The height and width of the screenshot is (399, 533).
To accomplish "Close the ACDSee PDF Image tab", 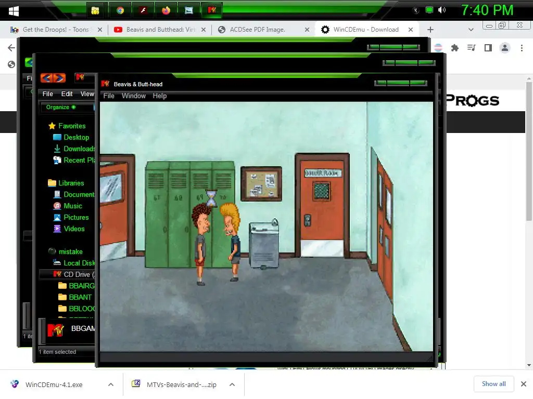I will [x=307, y=30].
